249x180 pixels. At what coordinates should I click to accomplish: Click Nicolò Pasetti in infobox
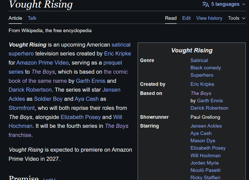205,170
